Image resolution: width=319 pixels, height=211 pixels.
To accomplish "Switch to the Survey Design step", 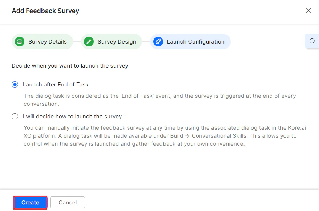I will coord(117,42).
